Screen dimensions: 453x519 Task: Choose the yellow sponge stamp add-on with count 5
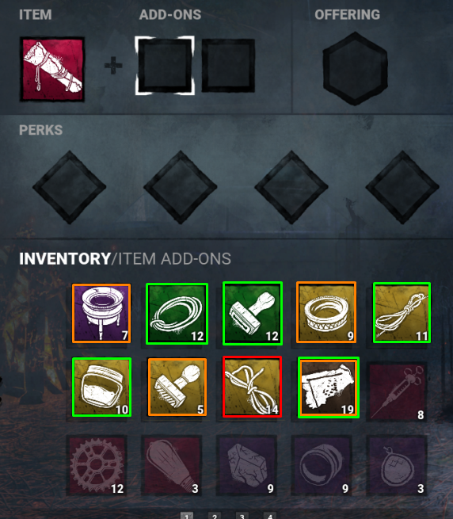pyautogui.click(x=177, y=387)
